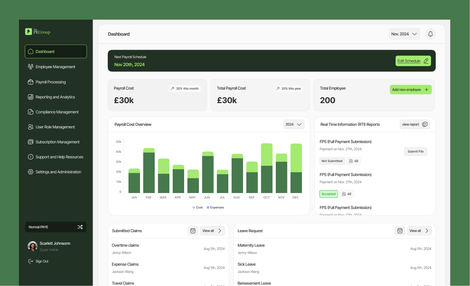Toggle the Expenses legend in Payroll Cost Overview
Image resolution: width=470 pixels, height=286 pixels.
click(215, 207)
